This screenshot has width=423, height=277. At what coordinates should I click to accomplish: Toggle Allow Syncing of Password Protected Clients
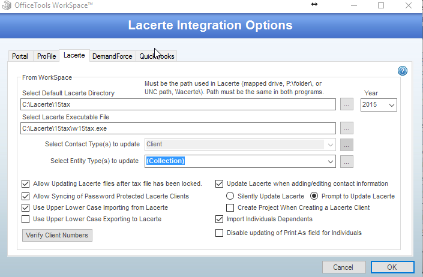click(x=25, y=196)
